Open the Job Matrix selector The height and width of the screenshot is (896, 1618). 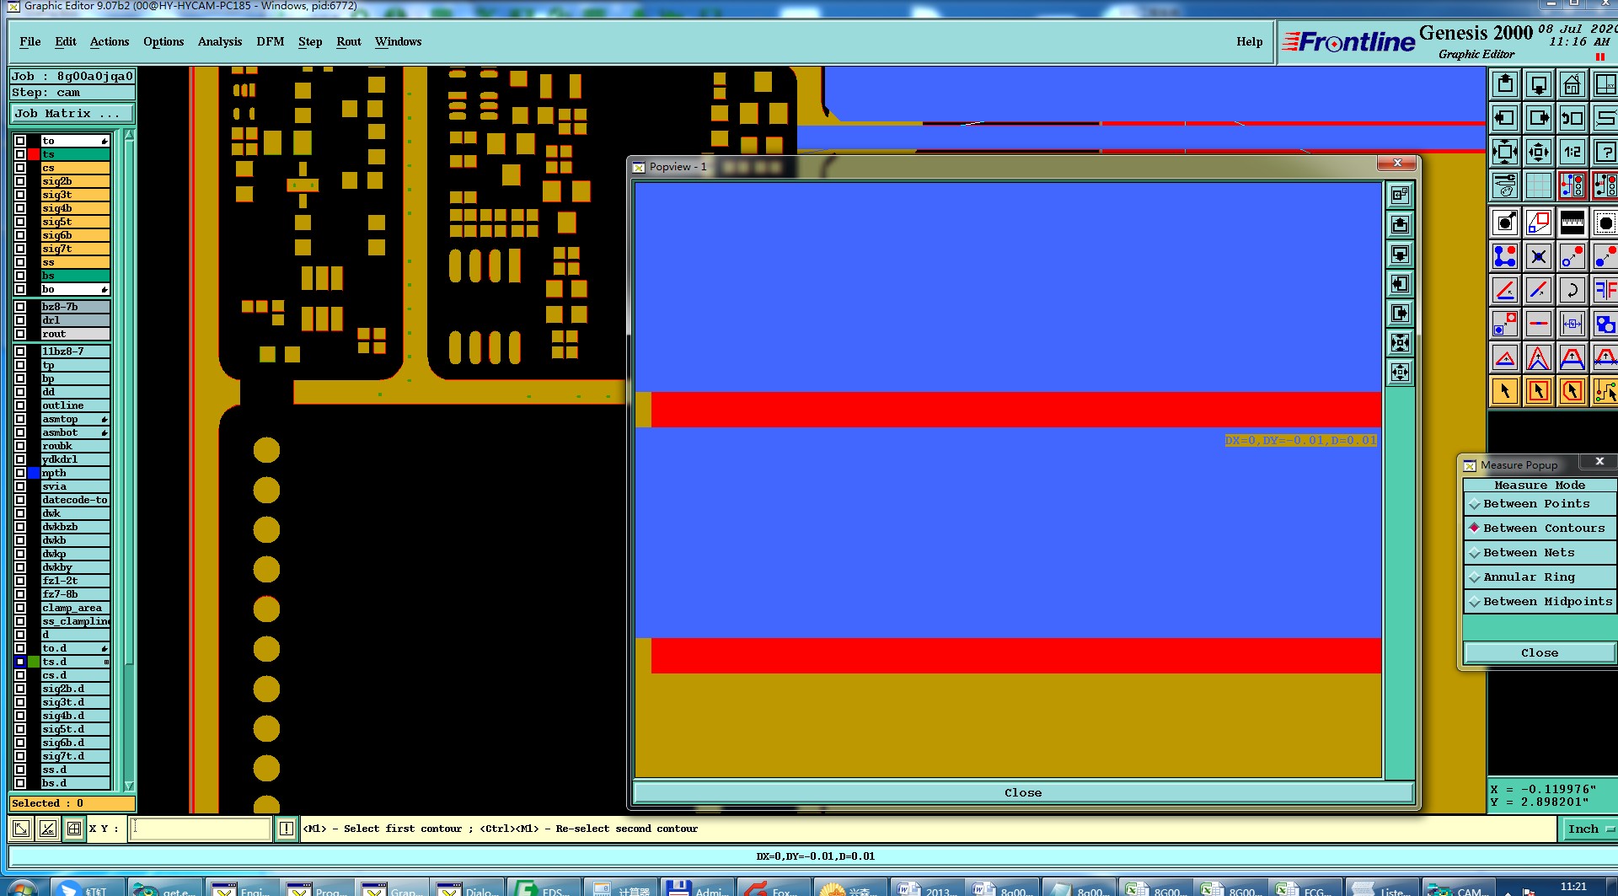tap(72, 114)
